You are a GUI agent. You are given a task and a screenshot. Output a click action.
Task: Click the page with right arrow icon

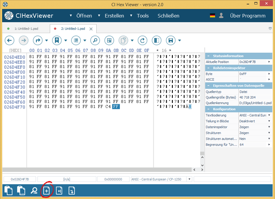click(x=59, y=190)
